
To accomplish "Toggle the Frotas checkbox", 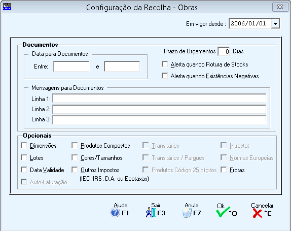I will [x=224, y=170].
